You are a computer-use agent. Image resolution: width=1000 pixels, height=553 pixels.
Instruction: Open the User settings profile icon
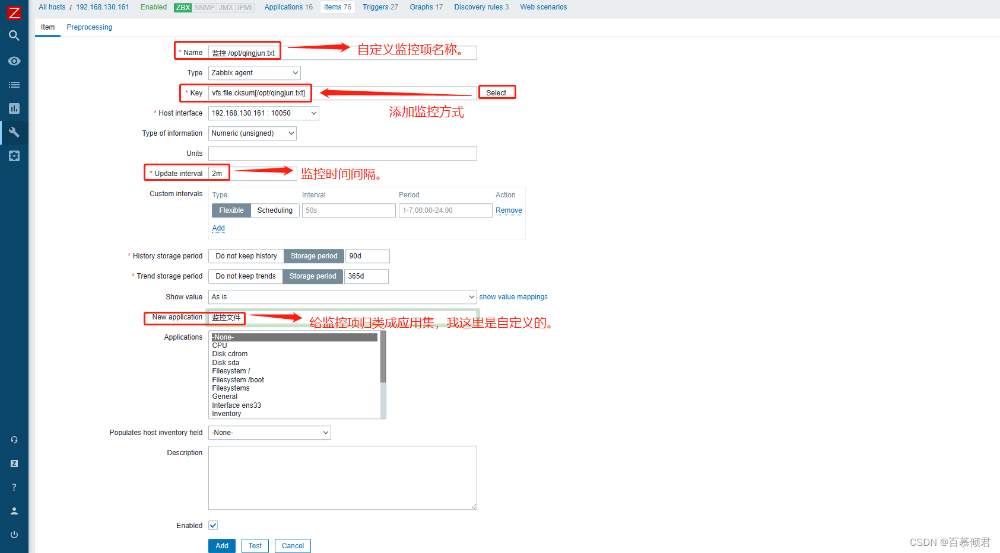click(14, 511)
